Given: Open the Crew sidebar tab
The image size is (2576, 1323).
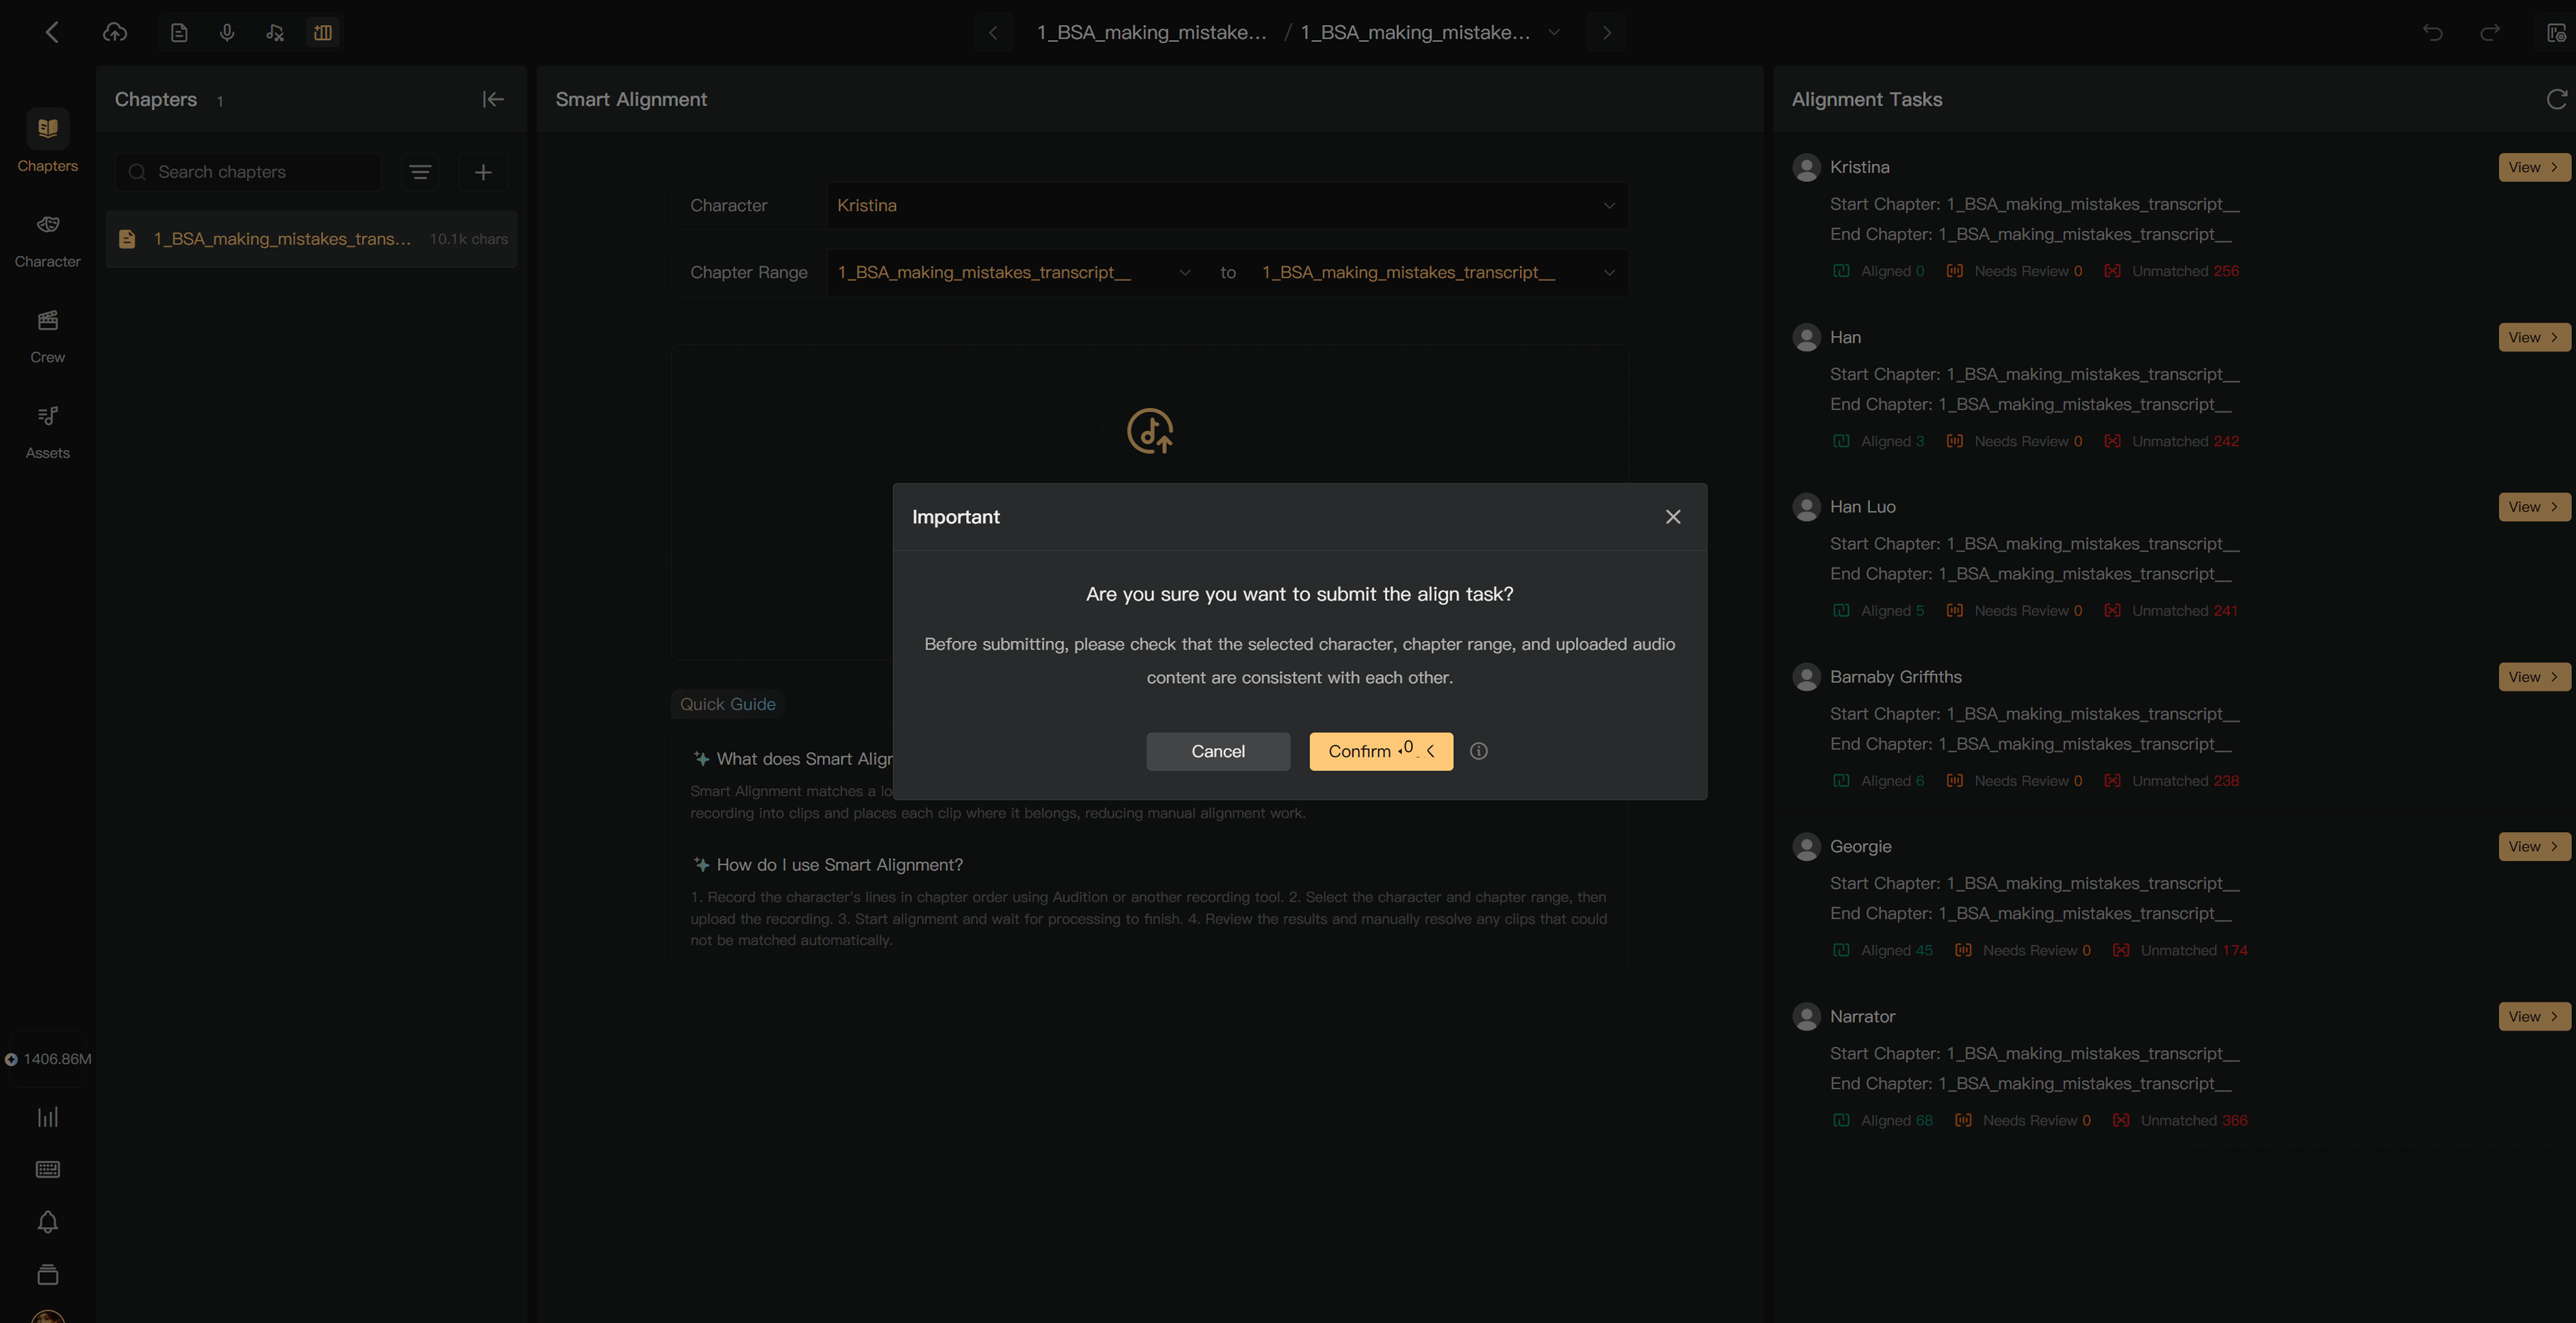Looking at the screenshot, I should pos(47,337).
